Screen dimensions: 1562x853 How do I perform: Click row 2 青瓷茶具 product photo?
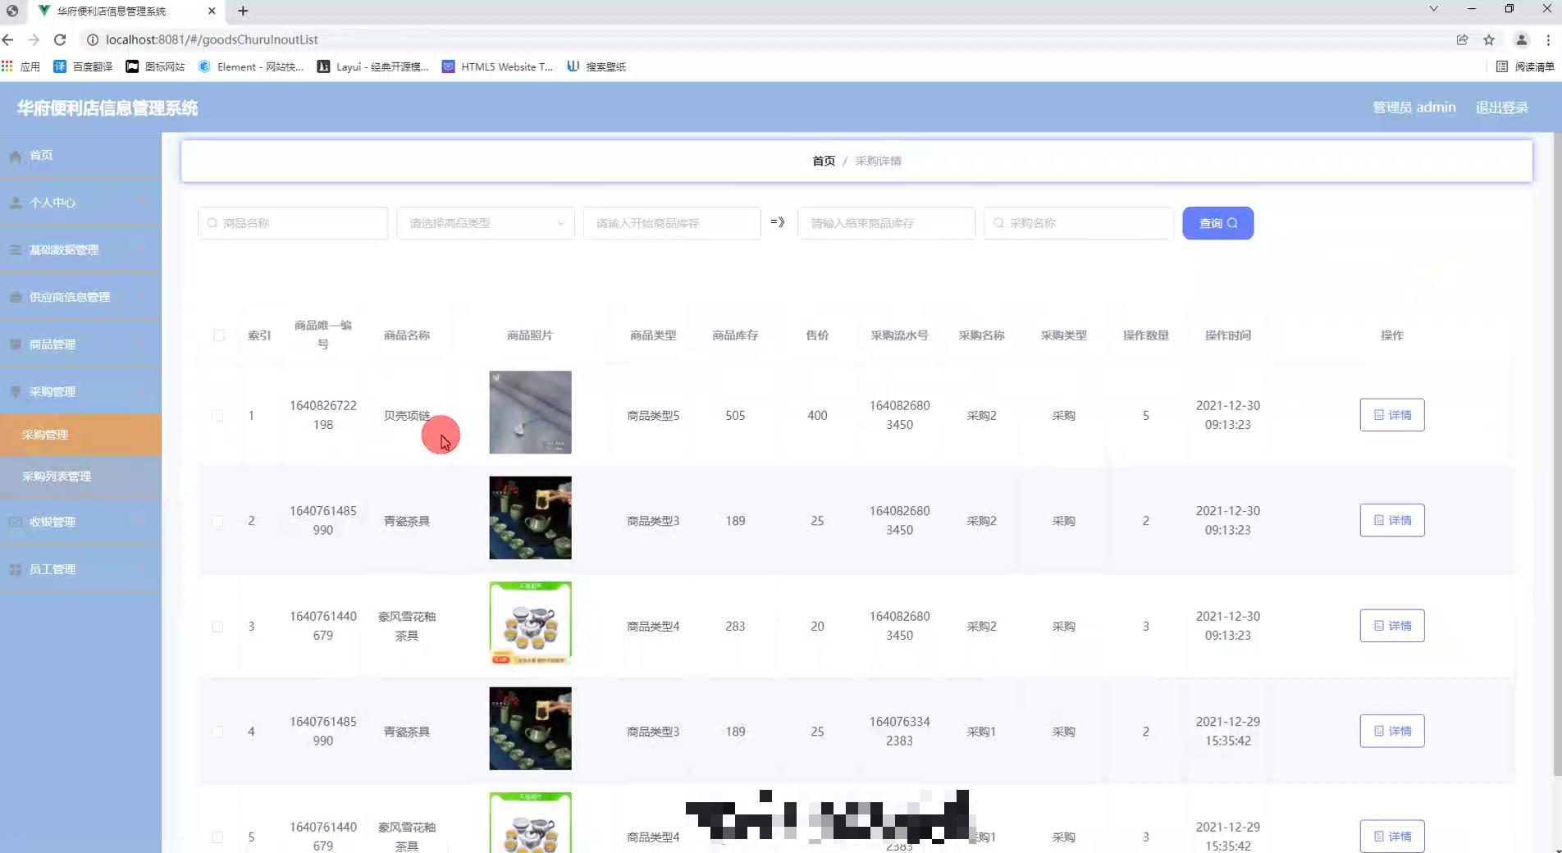pos(530,518)
